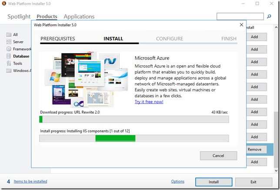This screenshot has width=280, height=190.
Task: Click the URL Rewrite download progress bar
Action: click(x=134, y=119)
